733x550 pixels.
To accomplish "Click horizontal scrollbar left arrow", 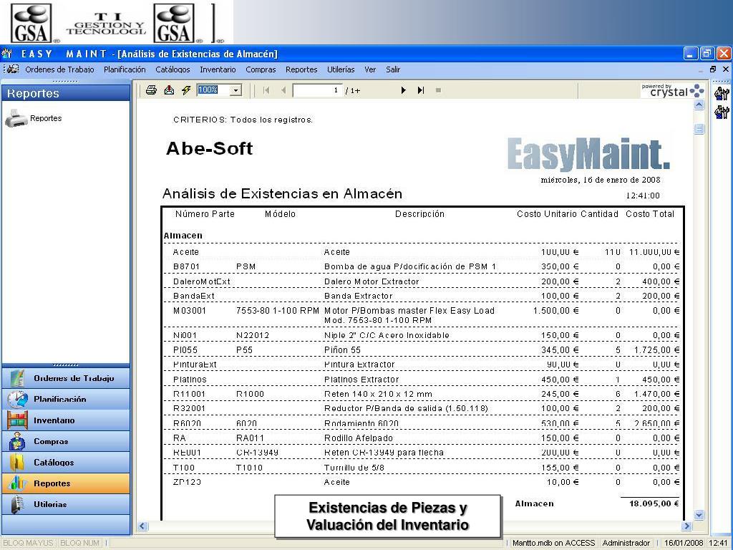I will pos(142,526).
